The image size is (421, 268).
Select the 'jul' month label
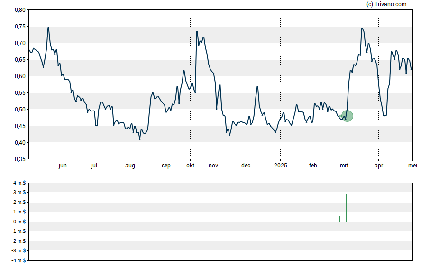(94, 166)
